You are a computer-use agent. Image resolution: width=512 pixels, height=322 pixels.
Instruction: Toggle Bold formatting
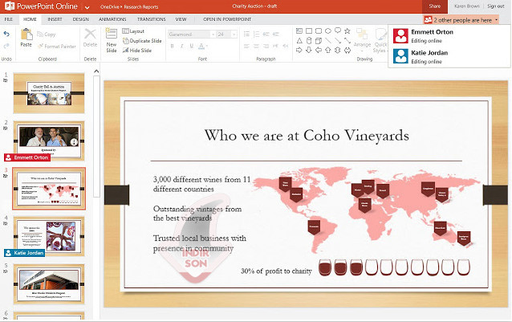pyautogui.click(x=172, y=46)
